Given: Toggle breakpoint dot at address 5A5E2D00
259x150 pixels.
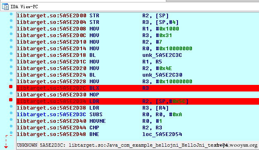Looking at the screenshot, I should (x=11, y=14).
